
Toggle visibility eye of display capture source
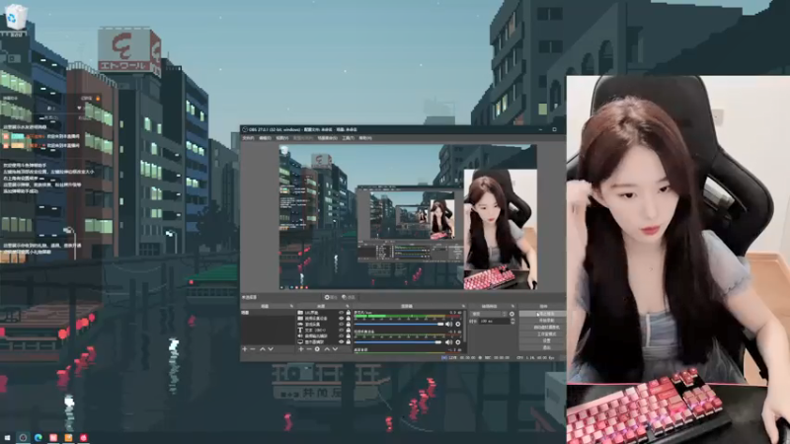pos(341,341)
